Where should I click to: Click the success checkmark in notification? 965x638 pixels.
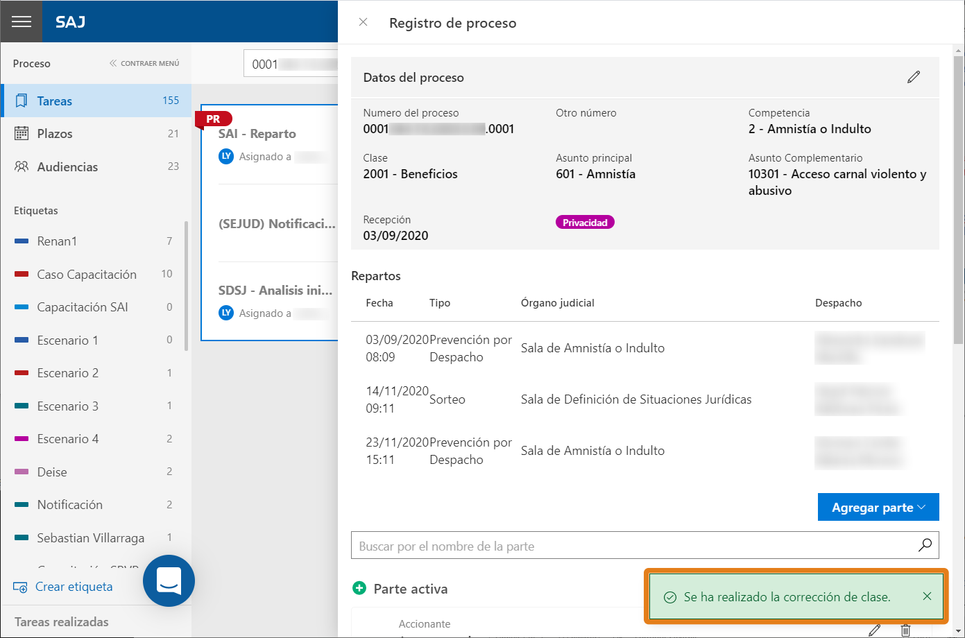[x=670, y=597]
